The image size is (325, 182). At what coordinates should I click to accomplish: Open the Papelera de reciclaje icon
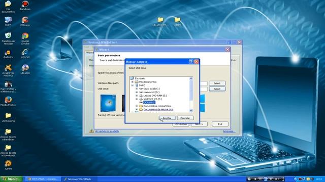point(8,38)
